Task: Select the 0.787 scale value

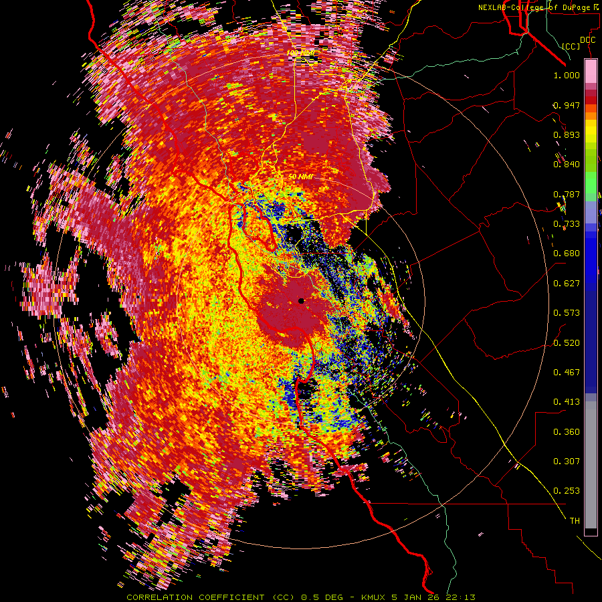Action: tap(567, 194)
